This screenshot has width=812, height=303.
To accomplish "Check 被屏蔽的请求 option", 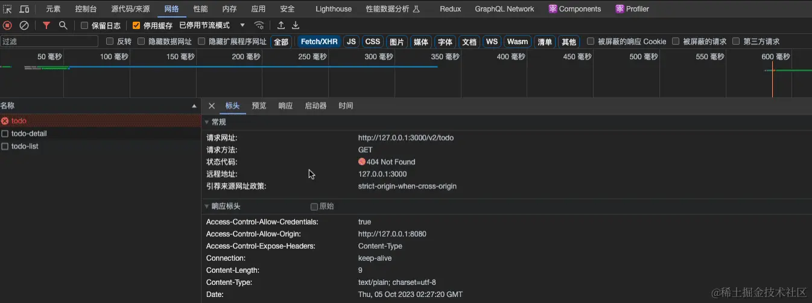I will [676, 42].
